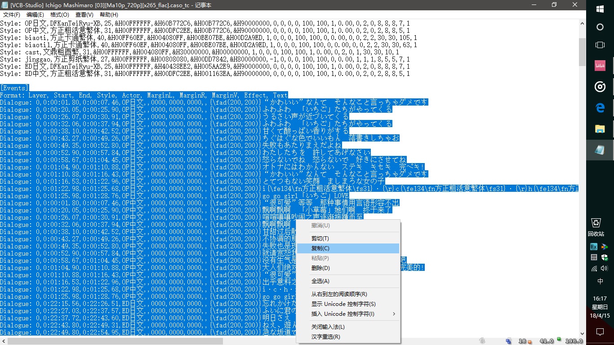
Task: Choose 汉字重选(R) in the context menu
Action: pos(348,337)
